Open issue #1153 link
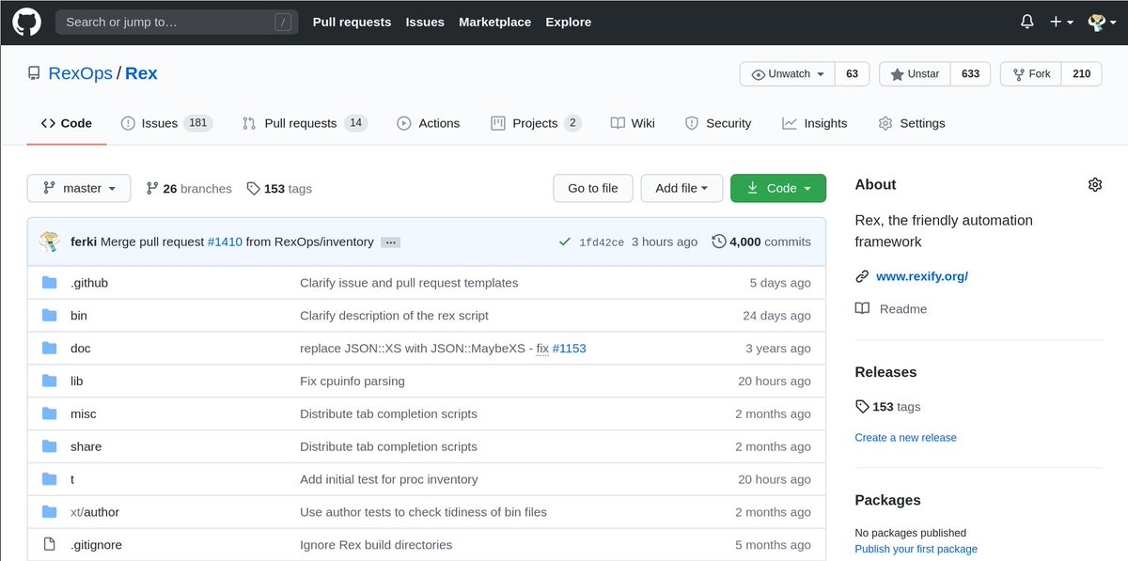Viewport: 1128px width, 561px height. tap(569, 349)
